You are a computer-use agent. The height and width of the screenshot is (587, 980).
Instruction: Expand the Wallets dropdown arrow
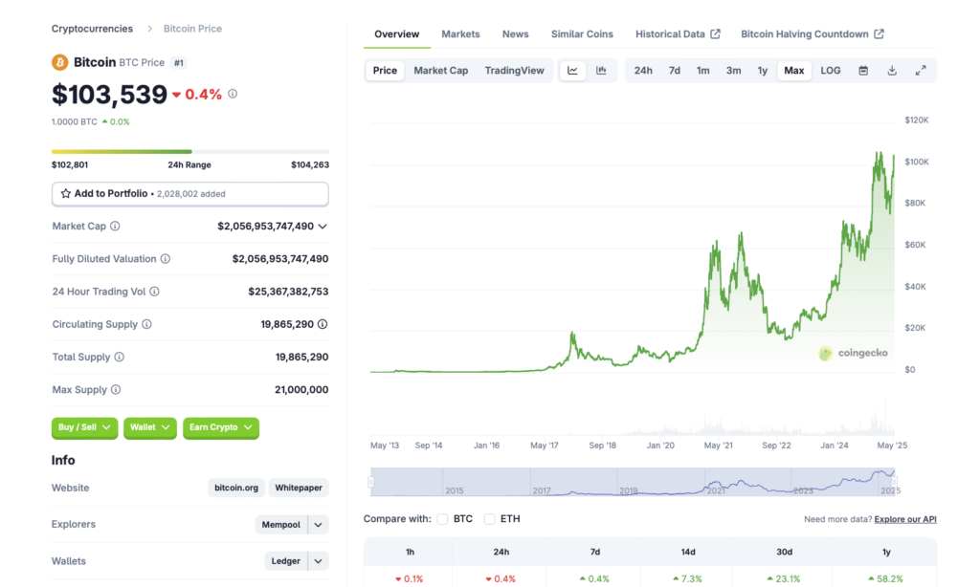[x=318, y=561]
